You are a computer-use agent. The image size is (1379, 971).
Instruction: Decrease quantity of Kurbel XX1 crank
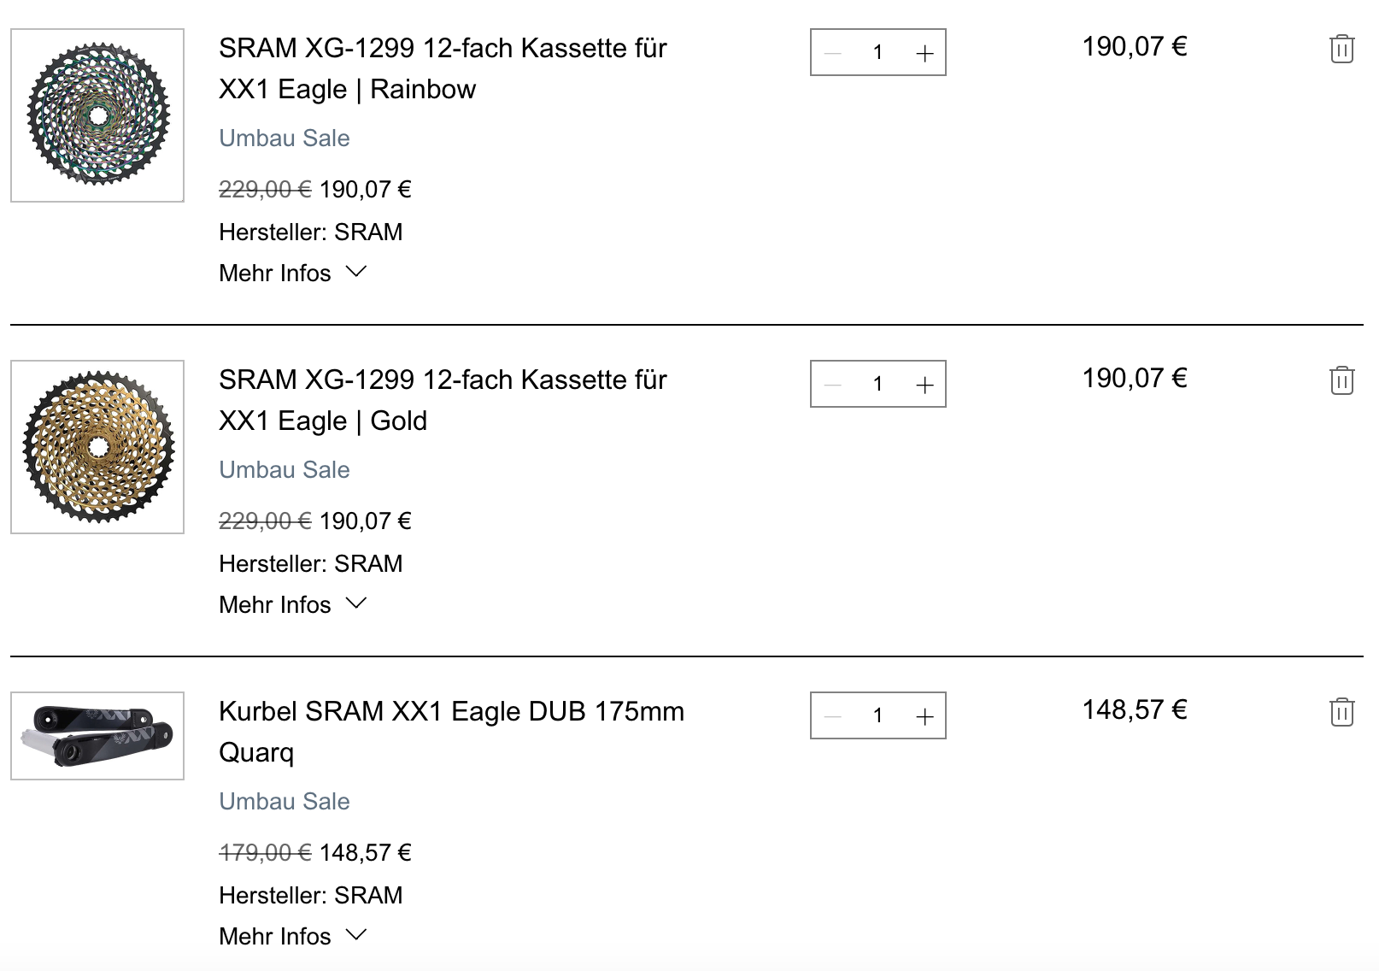click(x=833, y=716)
